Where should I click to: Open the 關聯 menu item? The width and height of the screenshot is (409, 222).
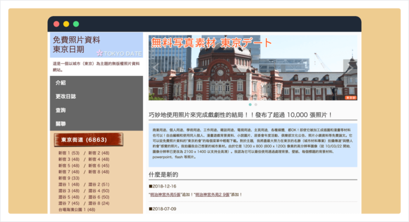(x=96, y=124)
